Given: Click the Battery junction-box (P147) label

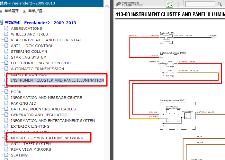Looking at the screenshot, I should (173, 53).
